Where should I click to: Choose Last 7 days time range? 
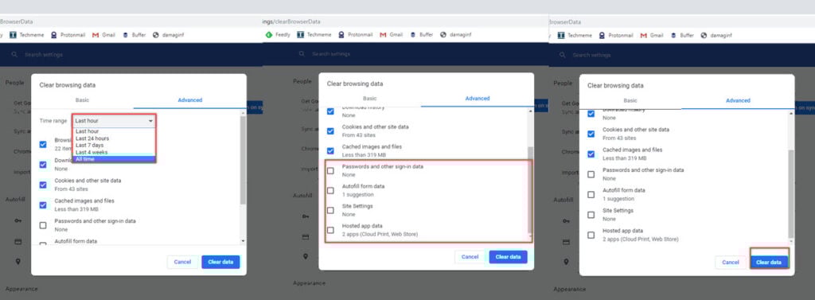(x=114, y=145)
